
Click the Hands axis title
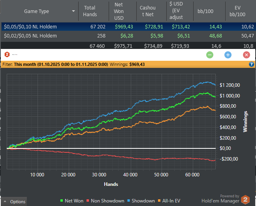coord(111,184)
